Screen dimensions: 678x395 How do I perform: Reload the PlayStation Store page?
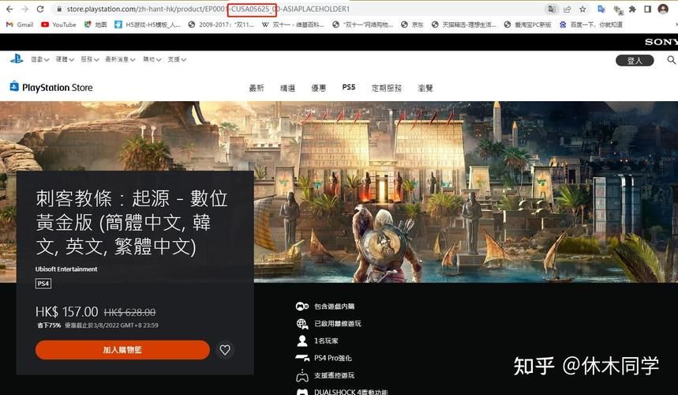40,9
